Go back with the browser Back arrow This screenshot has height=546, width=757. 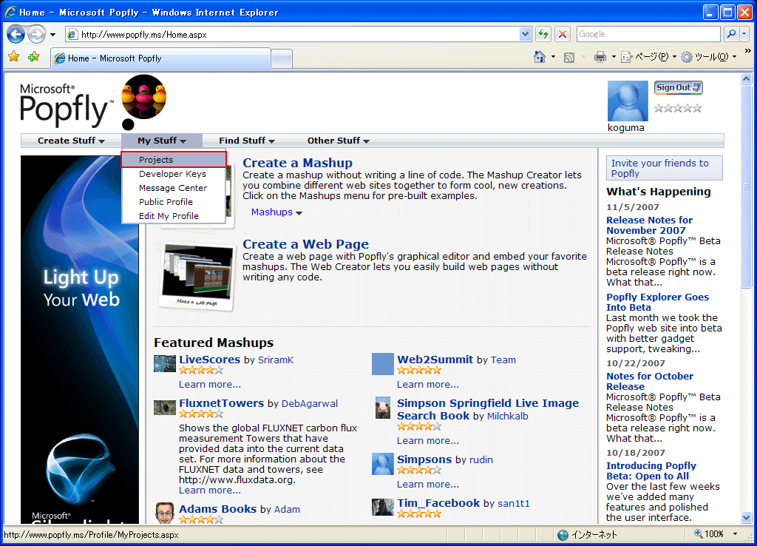pyautogui.click(x=16, y=34)
